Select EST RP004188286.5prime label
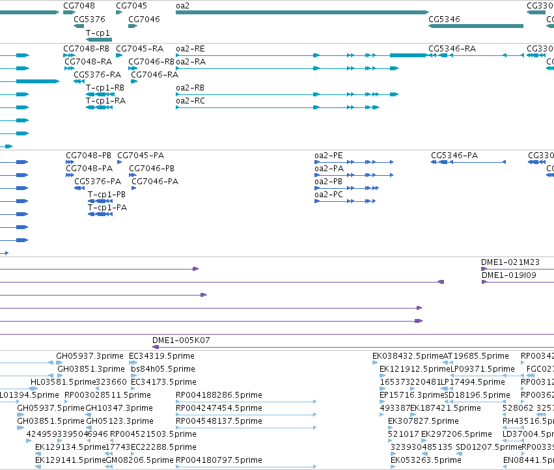This screenshot has height=470, width=554. click(219, 395)
